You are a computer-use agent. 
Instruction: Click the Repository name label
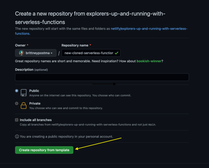75,45
